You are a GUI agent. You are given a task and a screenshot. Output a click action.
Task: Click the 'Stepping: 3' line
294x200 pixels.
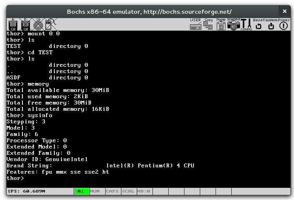click(x=26, y=122)
